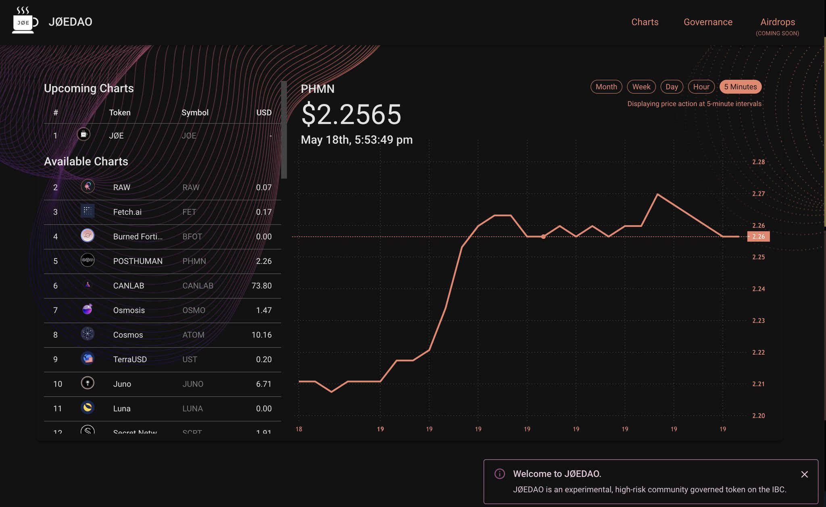The width and height of the screenshot is (826, 507).
Task: Select the Juno token icon
Action: pyautogui.click(x=88, y=383)
